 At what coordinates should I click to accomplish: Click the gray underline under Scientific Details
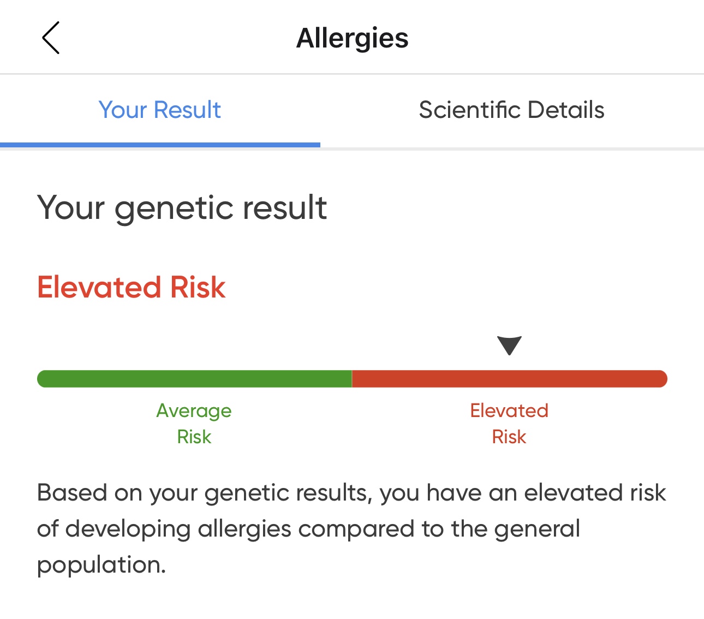[x=511, y=148]
